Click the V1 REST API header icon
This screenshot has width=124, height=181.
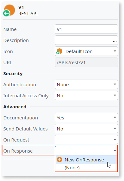pos(9,10)
